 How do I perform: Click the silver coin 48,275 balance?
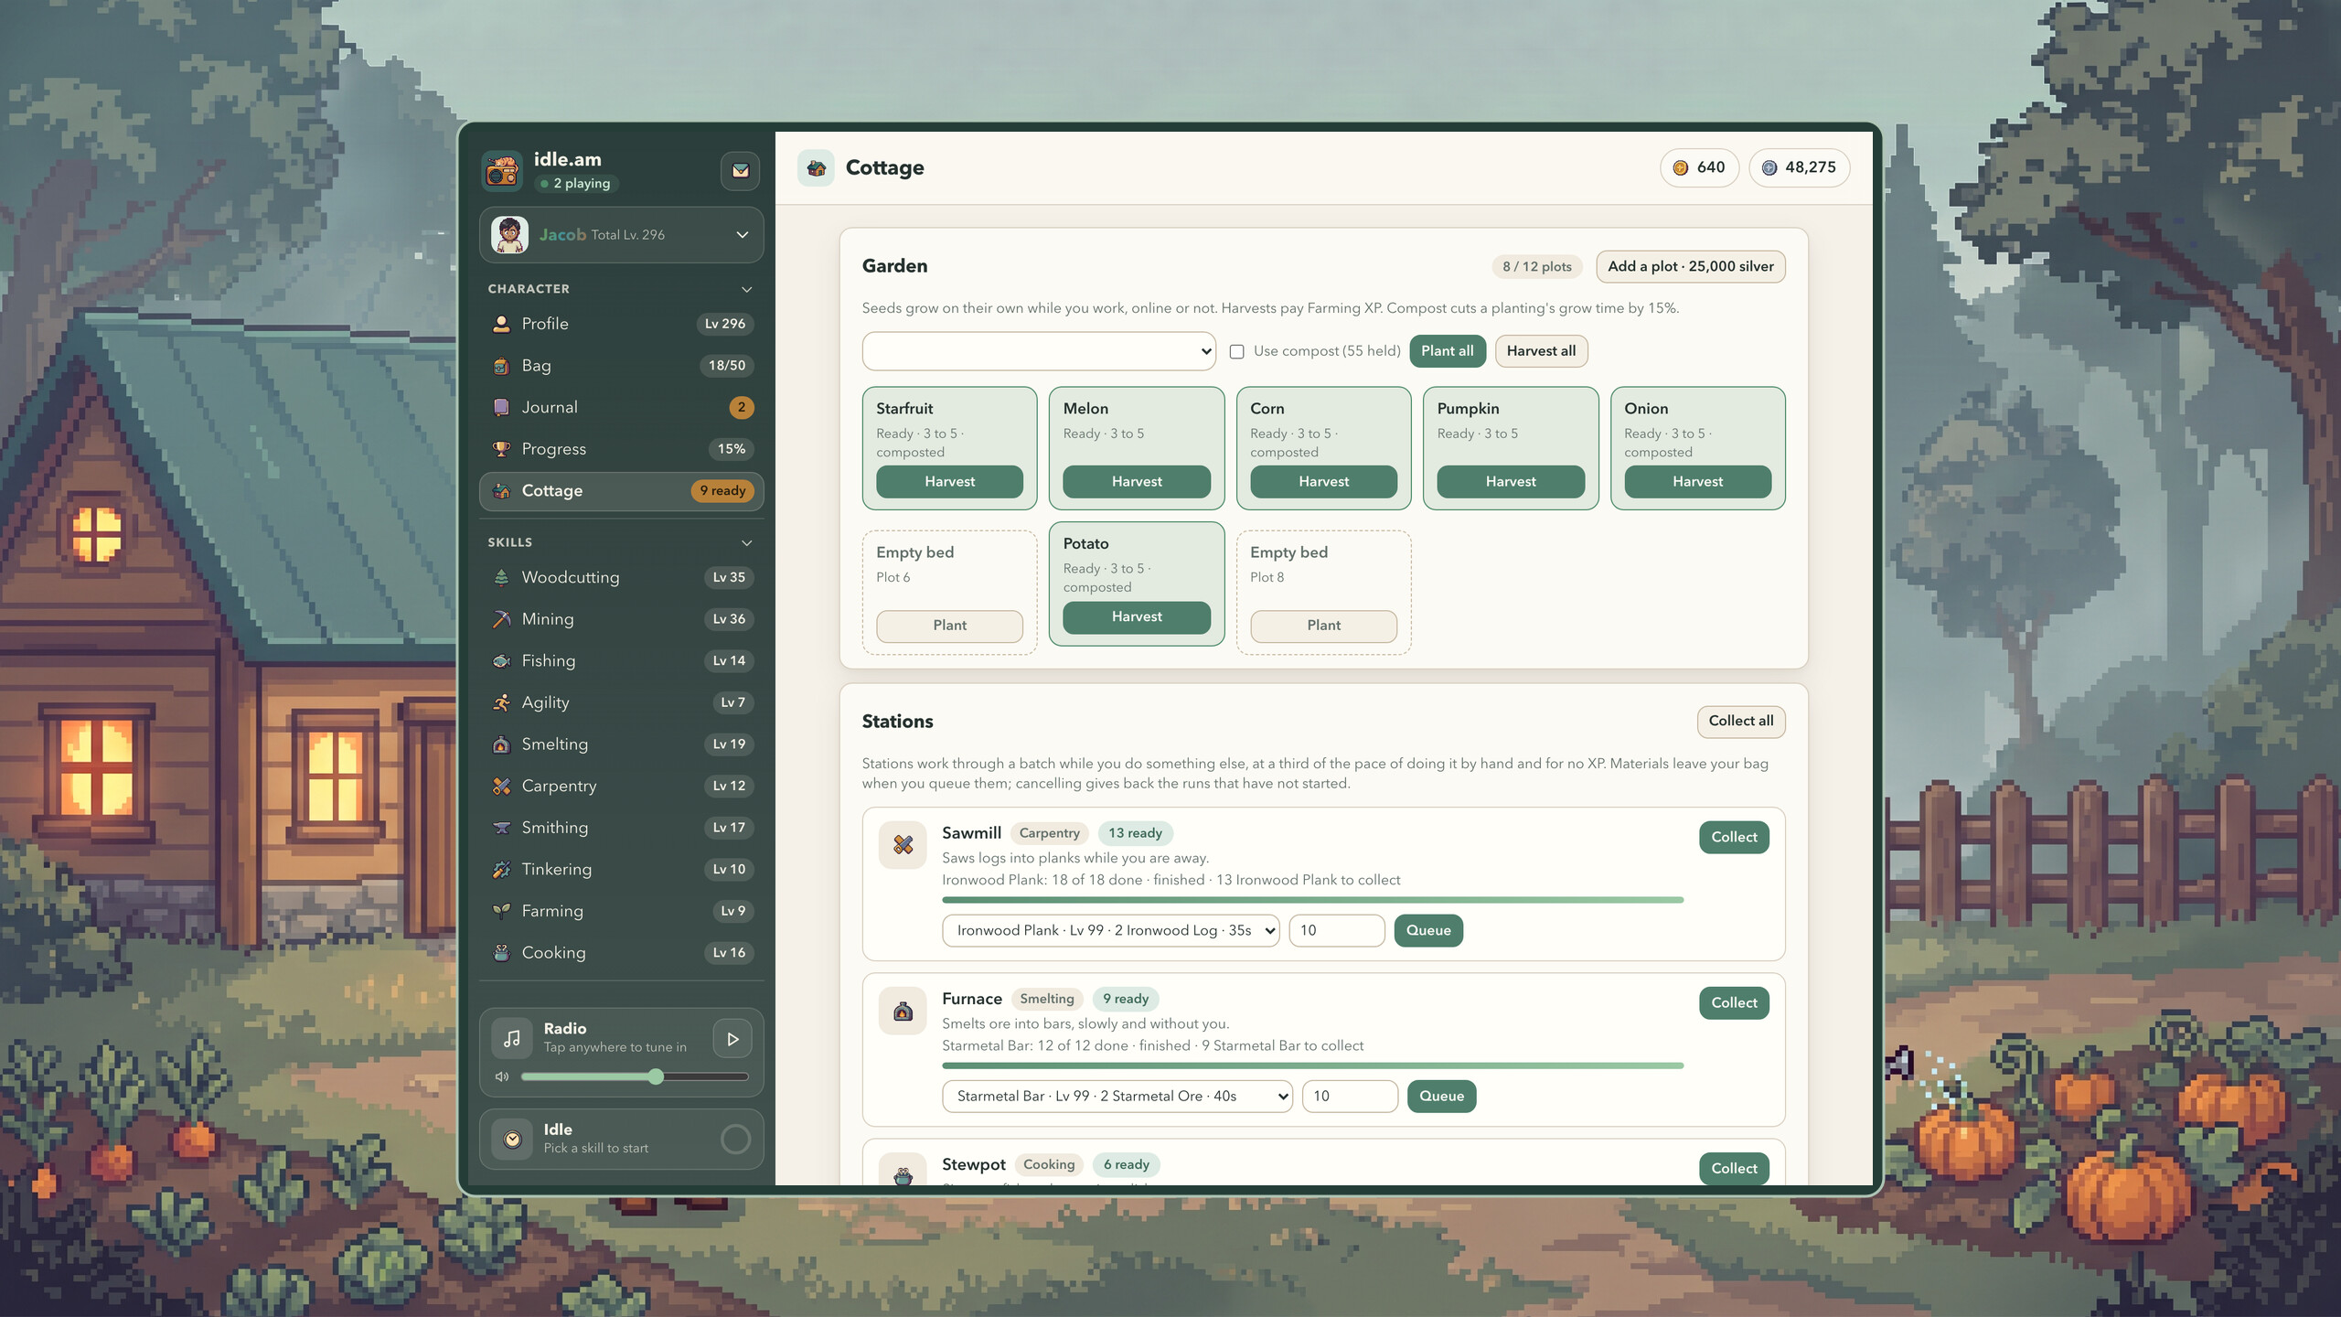[1799, 167]
